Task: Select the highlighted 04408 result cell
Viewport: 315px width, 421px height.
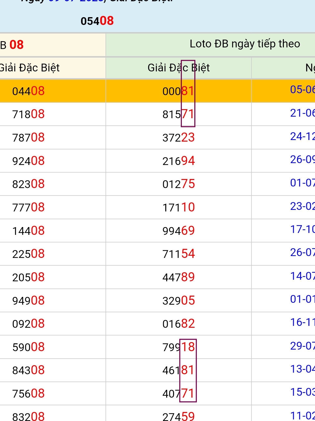Action: [28, 91]
